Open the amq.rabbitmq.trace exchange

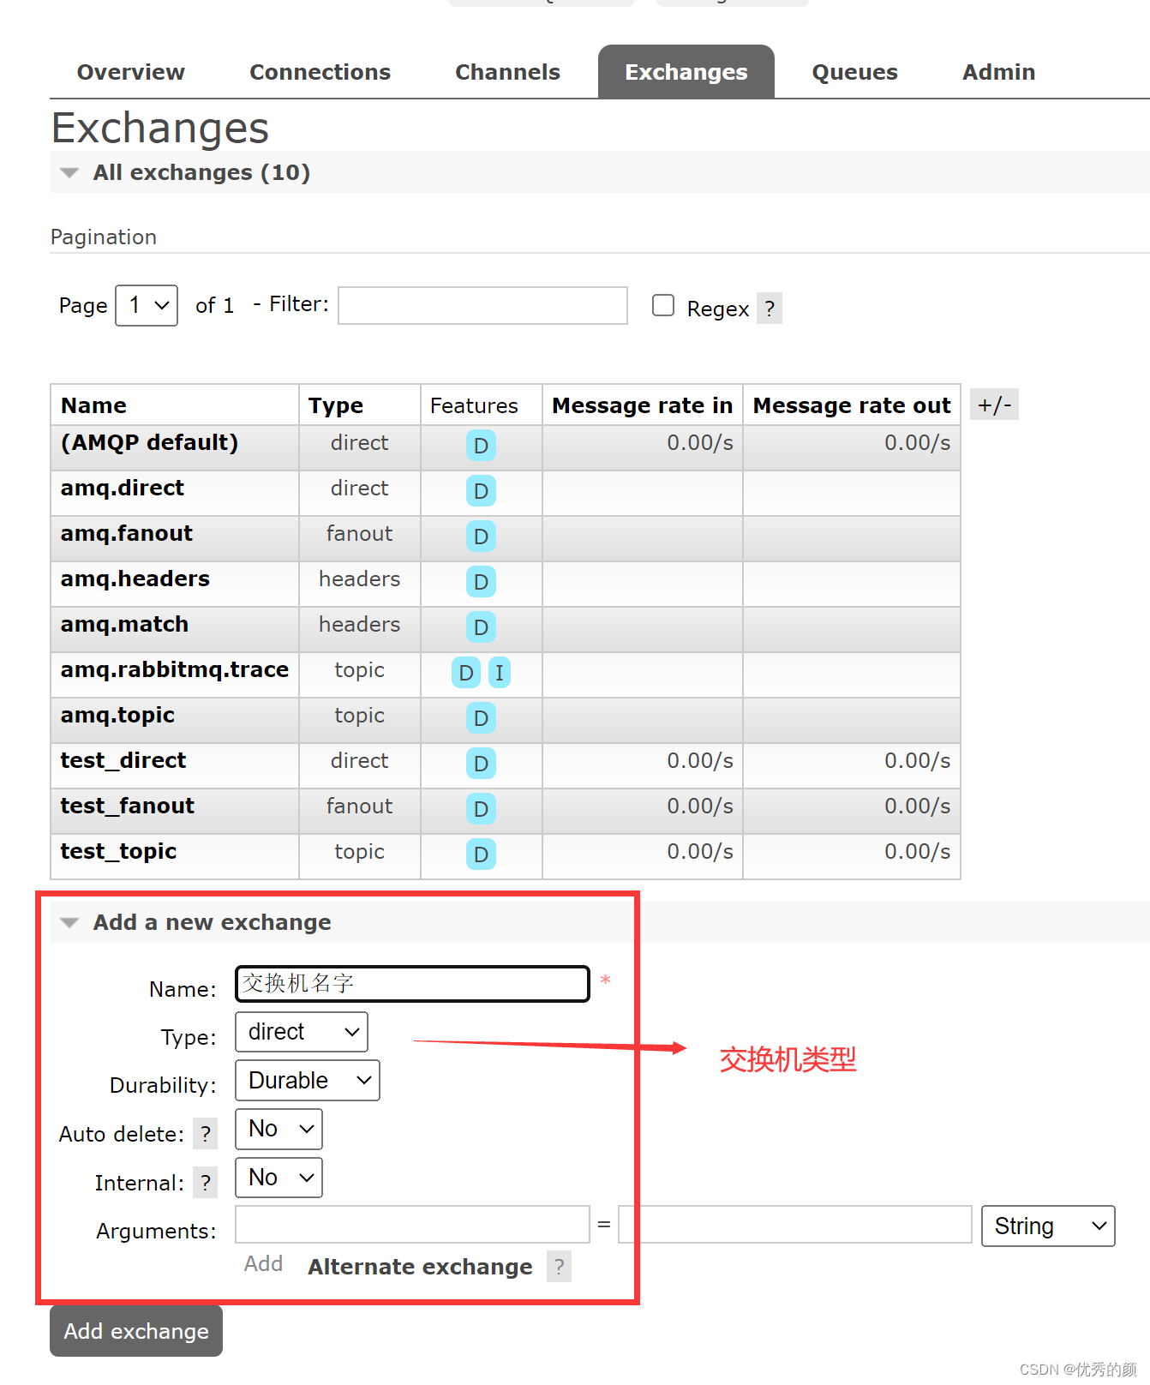tap(175, 669)
